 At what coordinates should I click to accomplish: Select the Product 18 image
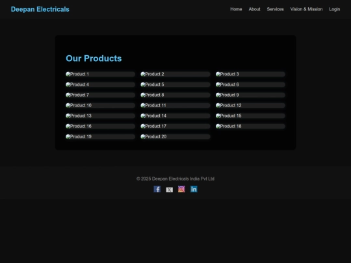click(250, 126)
